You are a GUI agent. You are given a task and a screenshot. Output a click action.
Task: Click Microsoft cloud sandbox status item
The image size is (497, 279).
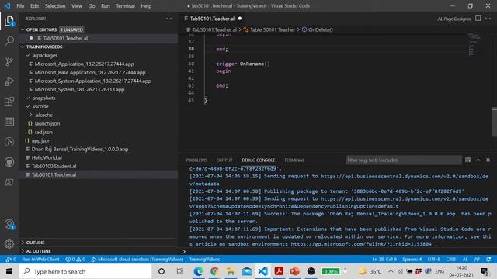(137, 259)
